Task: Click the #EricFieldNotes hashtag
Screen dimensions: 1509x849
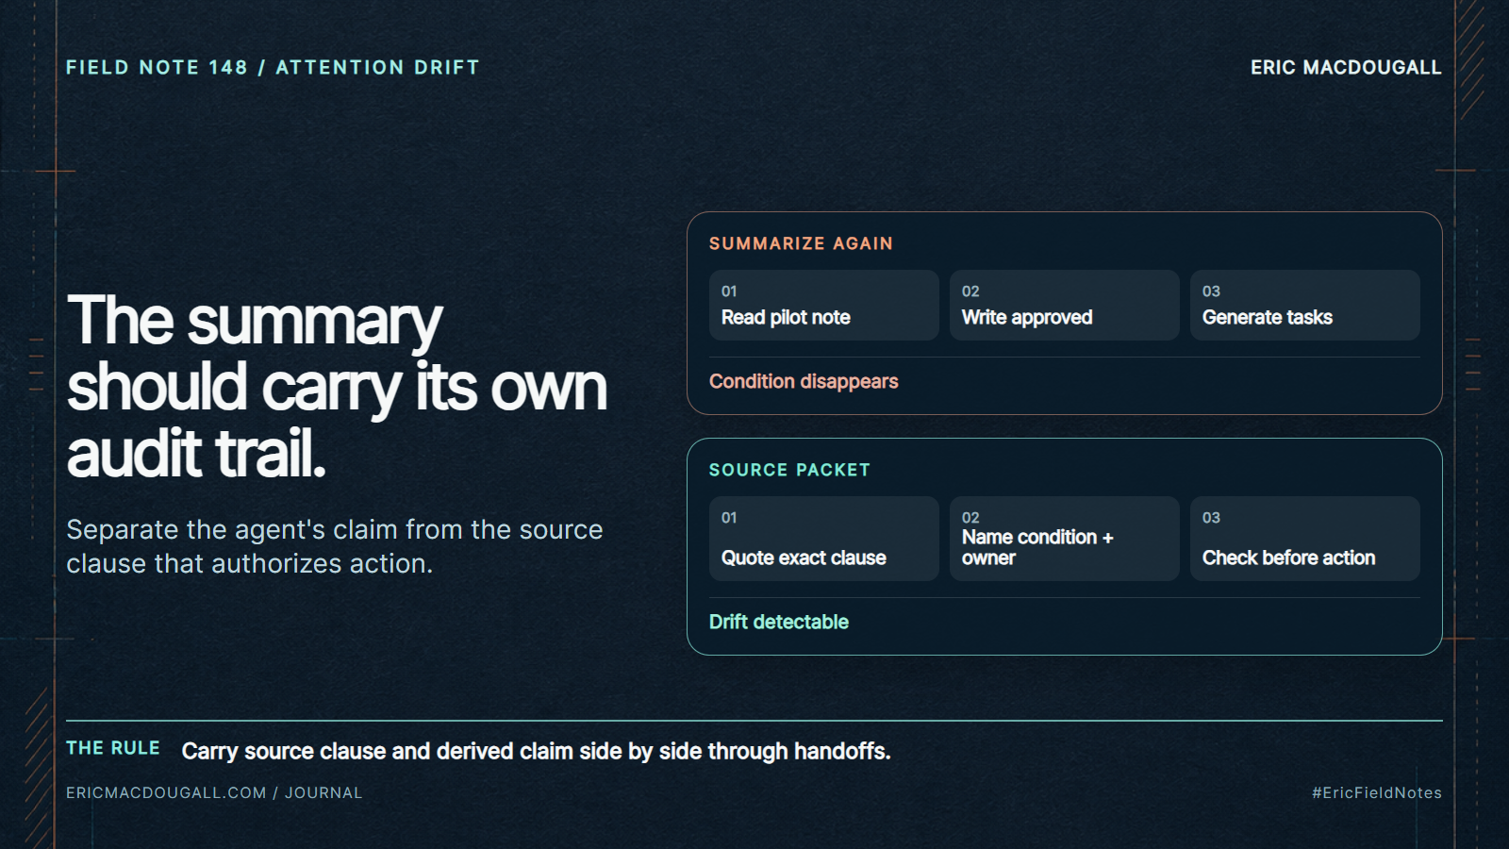Action: [1376, 792]
